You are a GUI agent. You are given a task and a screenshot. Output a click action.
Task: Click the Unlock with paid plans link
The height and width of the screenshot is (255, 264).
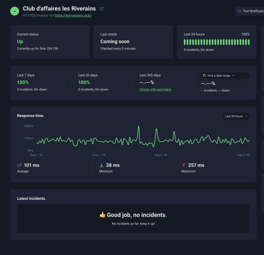[155, 89]
